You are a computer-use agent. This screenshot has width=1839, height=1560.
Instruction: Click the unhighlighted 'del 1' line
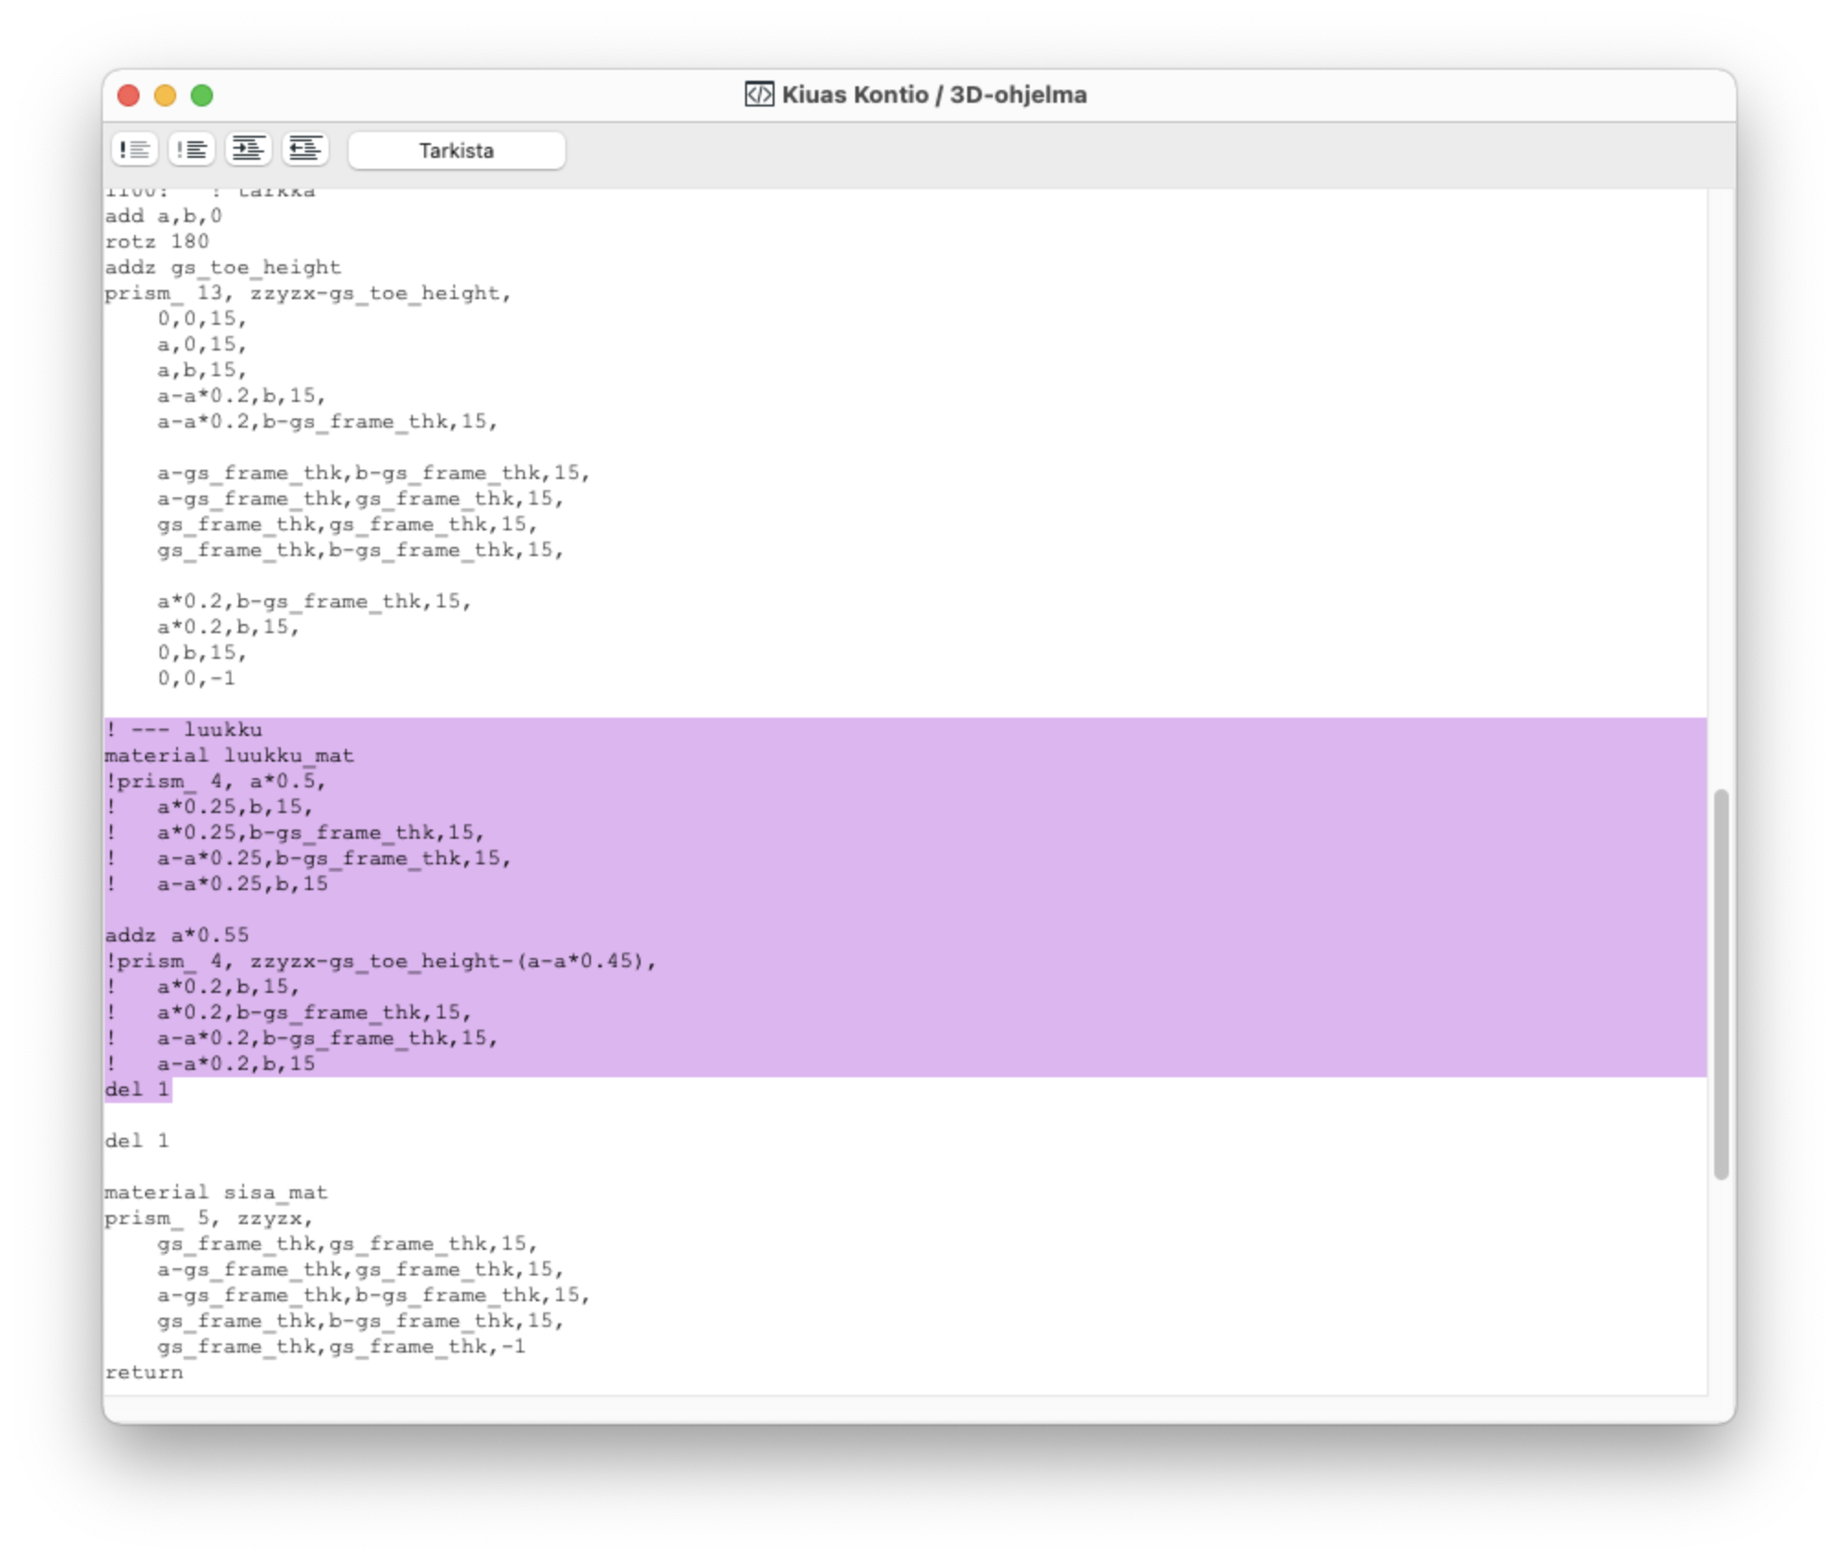click(138, 1141)
